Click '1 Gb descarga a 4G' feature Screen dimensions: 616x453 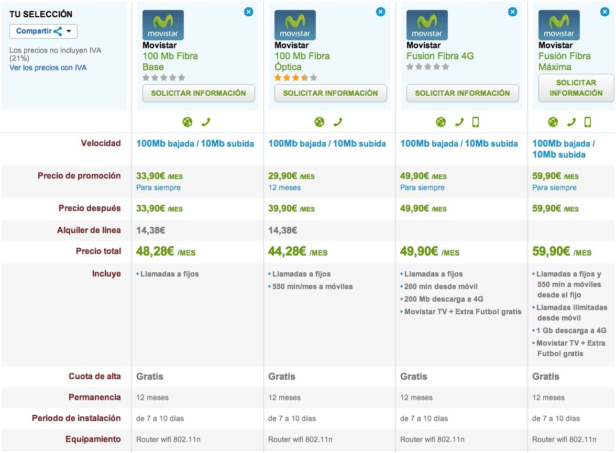(571, 331)
